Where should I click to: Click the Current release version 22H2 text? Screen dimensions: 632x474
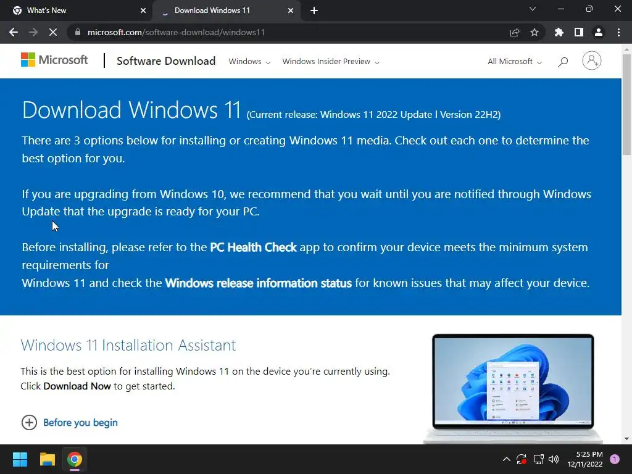pos(373,115)
